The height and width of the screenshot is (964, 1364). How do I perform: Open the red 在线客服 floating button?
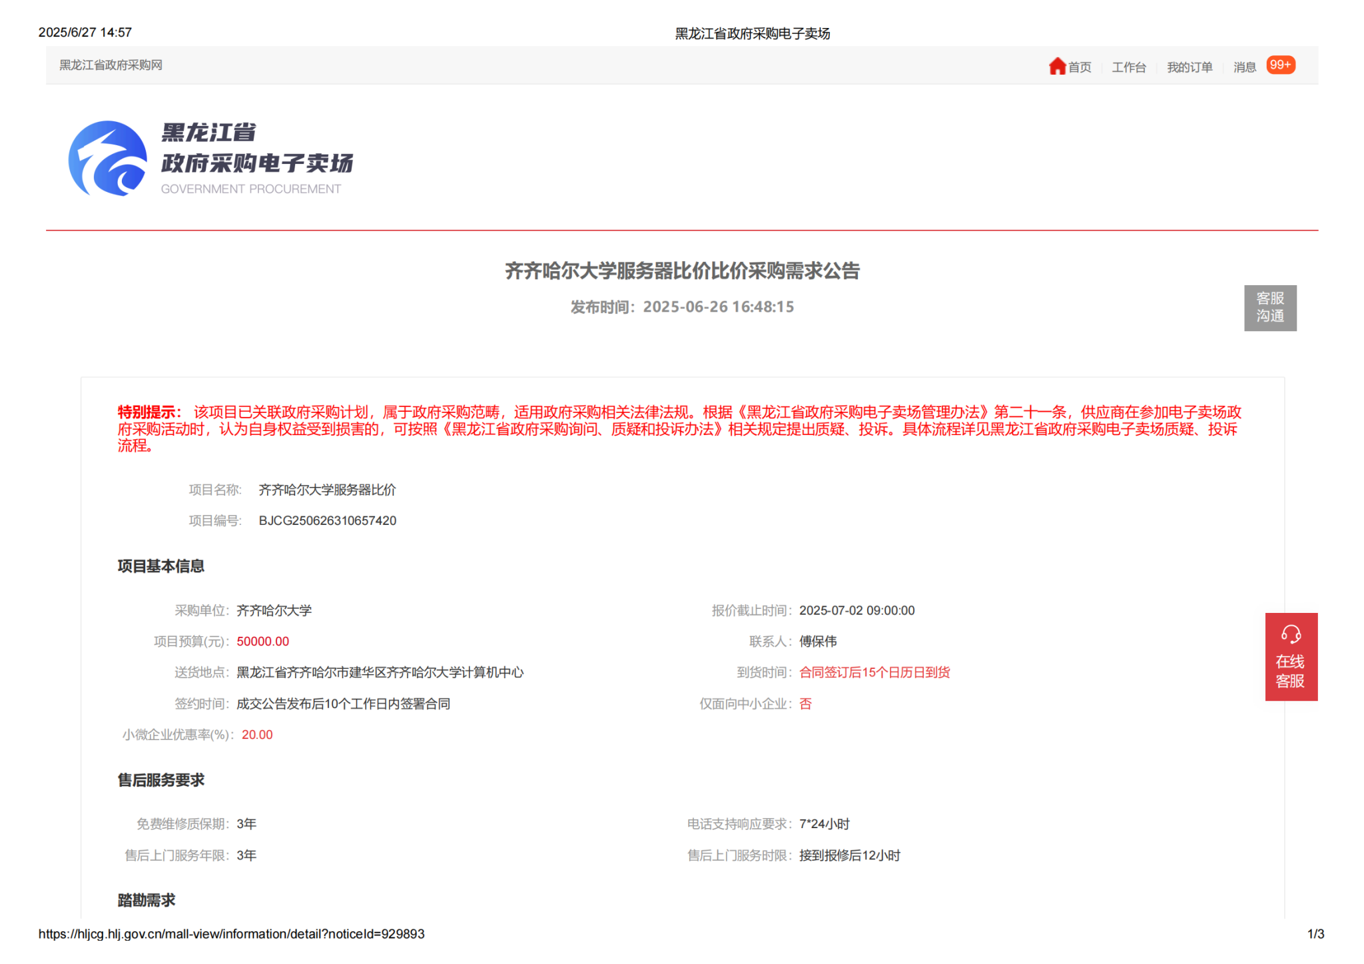1290,671
